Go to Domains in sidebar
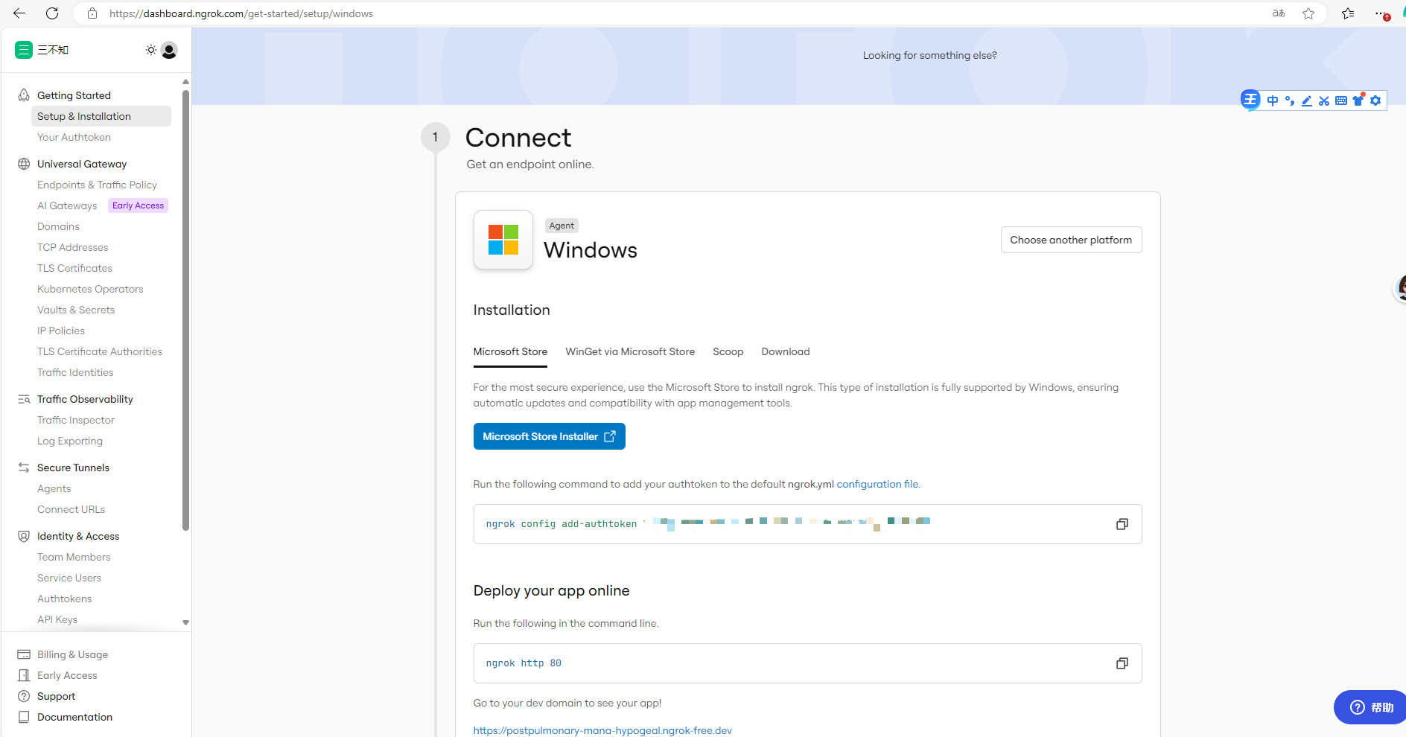Image resolution: width=1406 pixels, height=737 pixels. tap(58, 226)
